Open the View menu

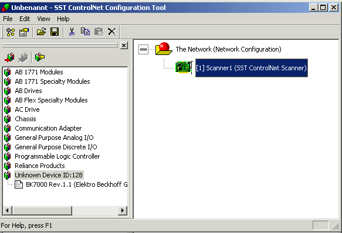pyautogui.click(x=43, y=19)
